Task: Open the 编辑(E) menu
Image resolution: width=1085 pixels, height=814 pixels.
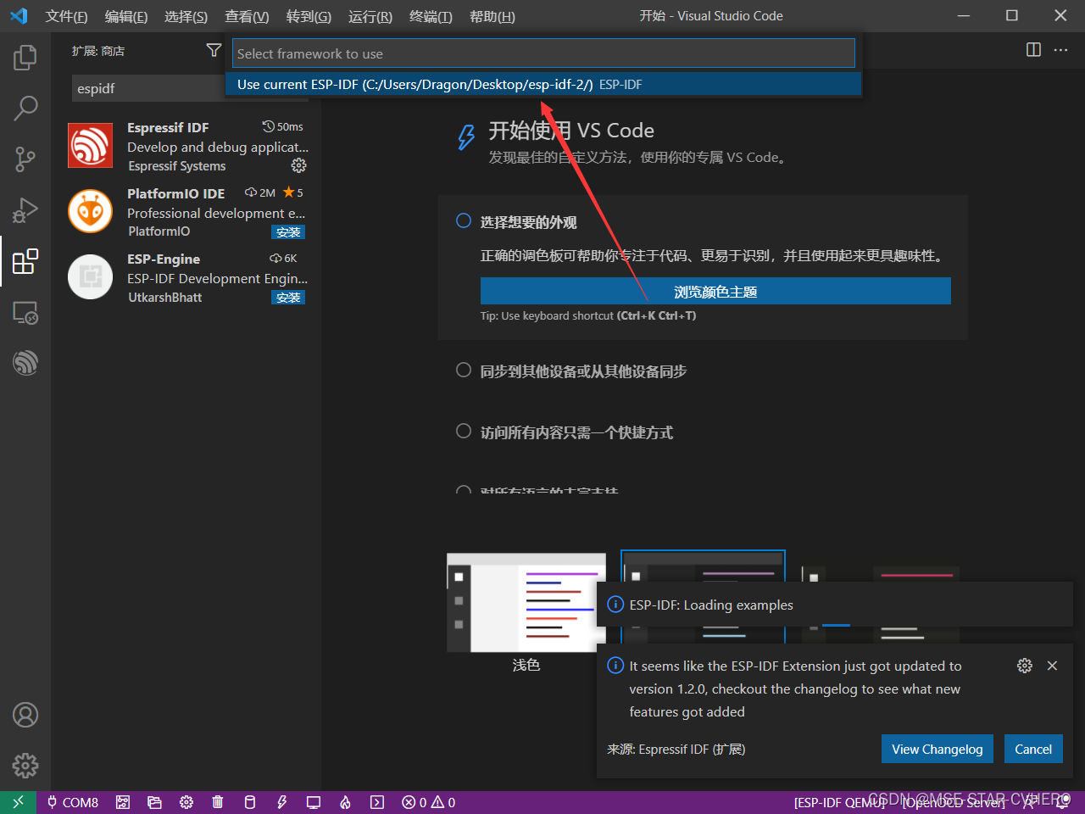Action: pyautogui.click(x=126, y=16)
